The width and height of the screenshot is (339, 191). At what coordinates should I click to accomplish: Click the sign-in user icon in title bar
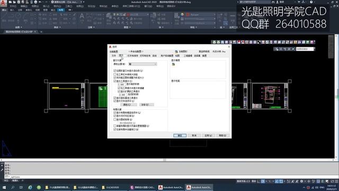tap(278, 2)
